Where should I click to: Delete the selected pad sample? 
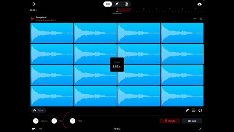170,121
